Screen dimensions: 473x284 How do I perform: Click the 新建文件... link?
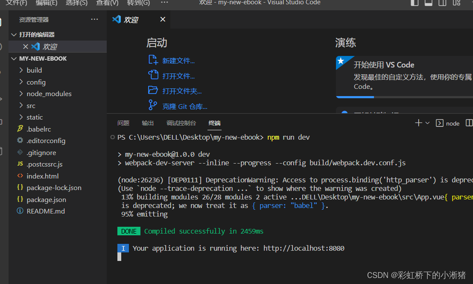pyautogui.click(x=178, y=61)
